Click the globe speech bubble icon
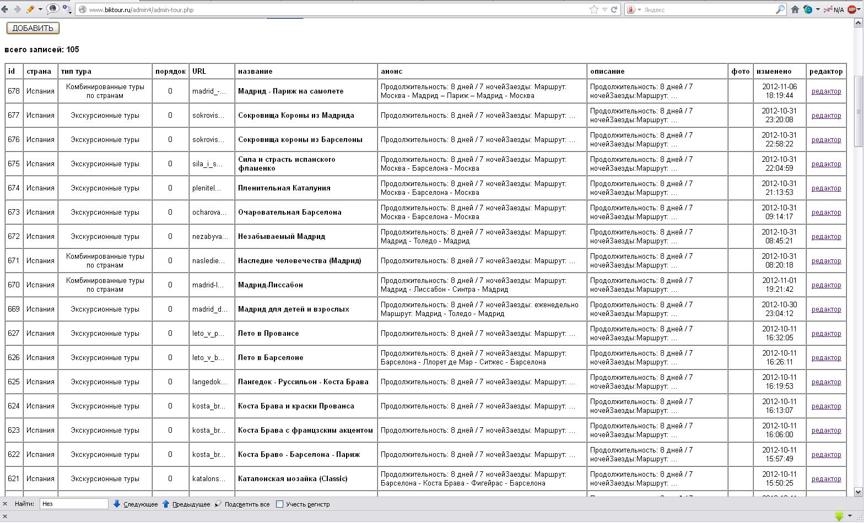864x523 pixels. (x=53, y=9)
